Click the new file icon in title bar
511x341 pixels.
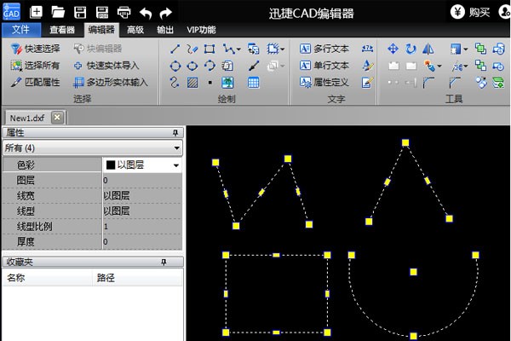pos(37,12)
